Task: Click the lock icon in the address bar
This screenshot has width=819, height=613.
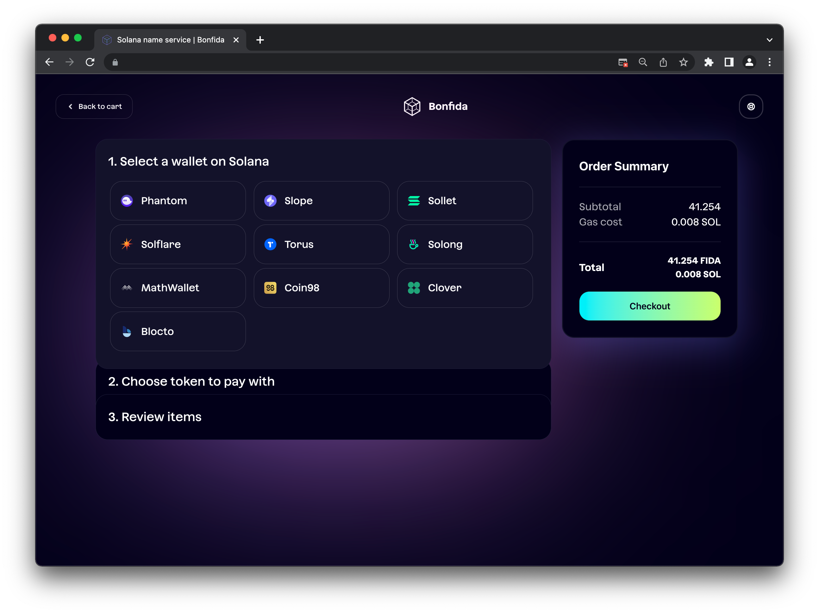Action: click(x=115, y=62)
